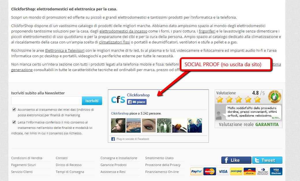Click the eye makeup fan thumbnail
This screenshot has width=300, height=181.
[x=149, y=125]
